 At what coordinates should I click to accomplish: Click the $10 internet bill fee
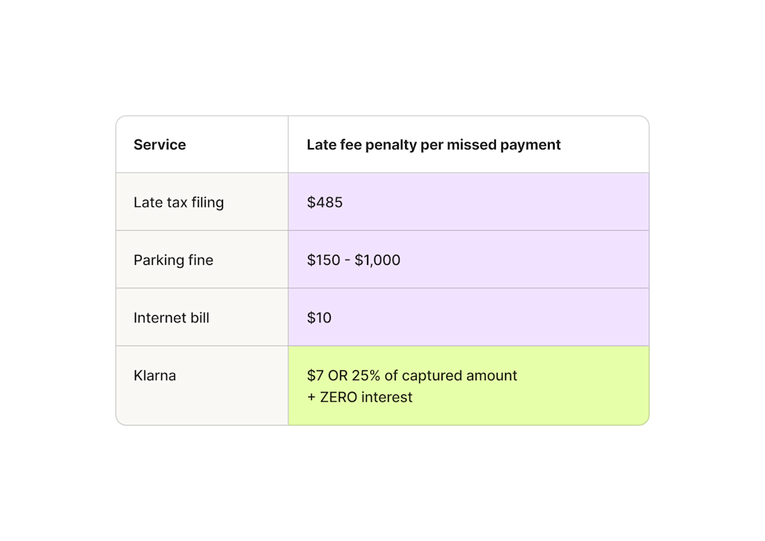tap(319, 318)
